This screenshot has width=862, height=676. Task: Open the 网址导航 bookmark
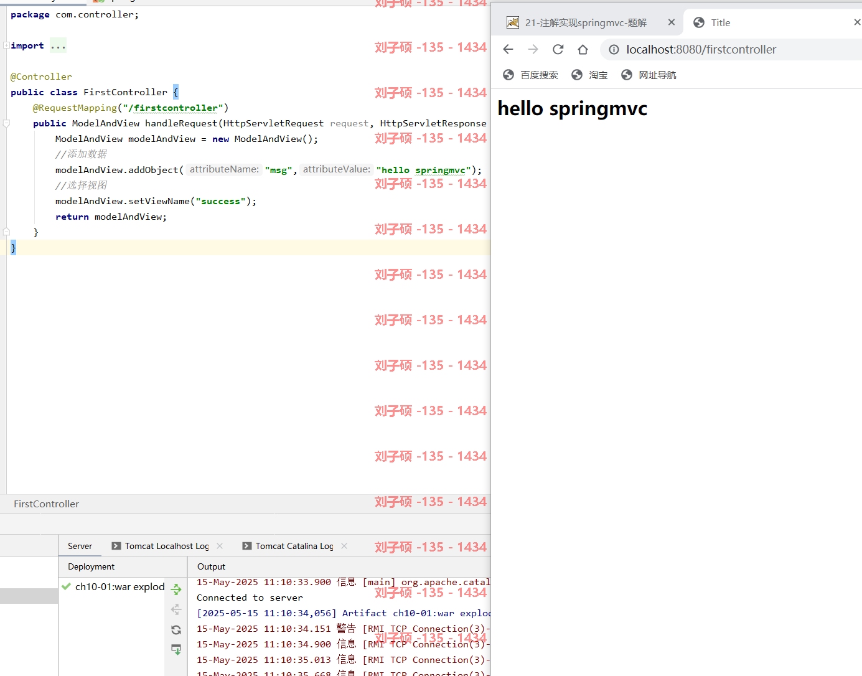point(649,75)
